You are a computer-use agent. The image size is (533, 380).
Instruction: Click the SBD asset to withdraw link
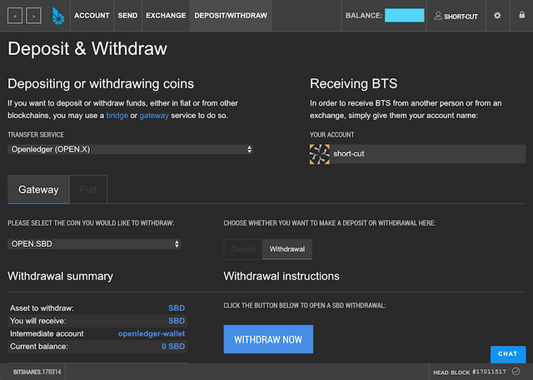[x=177, y=308]
